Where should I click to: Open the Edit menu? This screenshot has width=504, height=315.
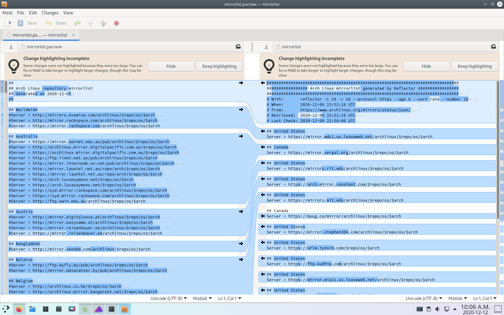tap(33, 13)
